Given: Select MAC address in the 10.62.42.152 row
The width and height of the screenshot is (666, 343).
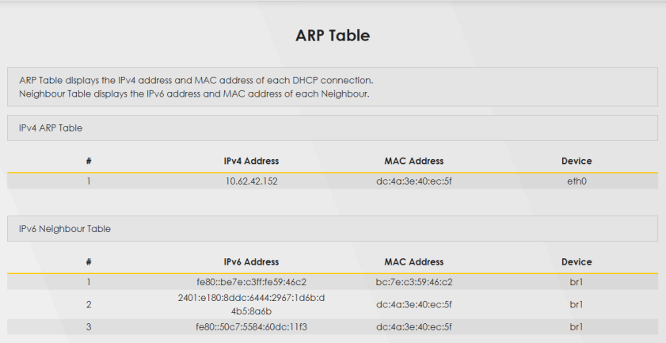Looking at the screenshot, I should [x=413, y=181].
